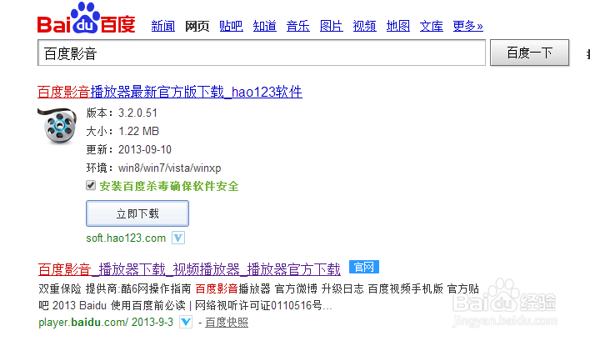Switch to the 知道 tab
The height and width of the screenshot is (341, 590).
(264, 26)
